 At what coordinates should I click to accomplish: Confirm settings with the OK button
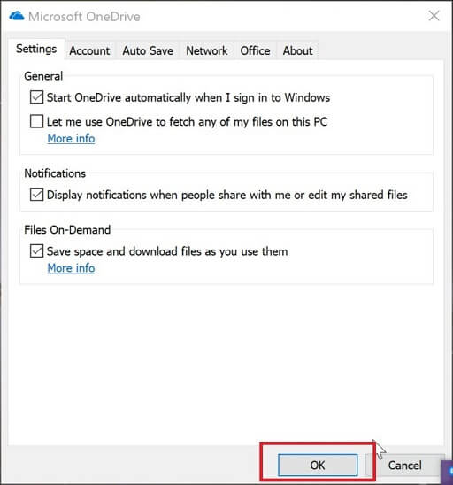(x=318, y=465)
